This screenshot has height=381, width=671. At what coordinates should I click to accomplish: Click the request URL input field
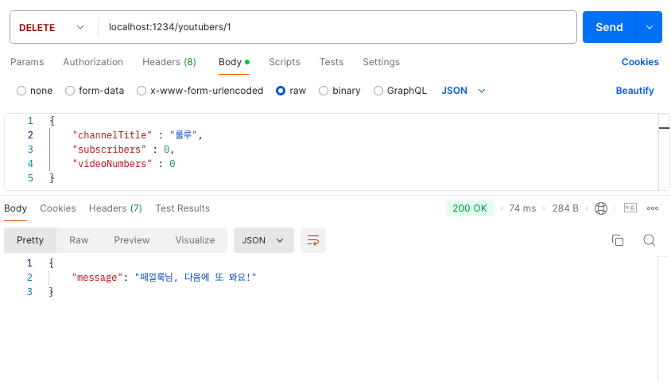click(x=337, y=27)
